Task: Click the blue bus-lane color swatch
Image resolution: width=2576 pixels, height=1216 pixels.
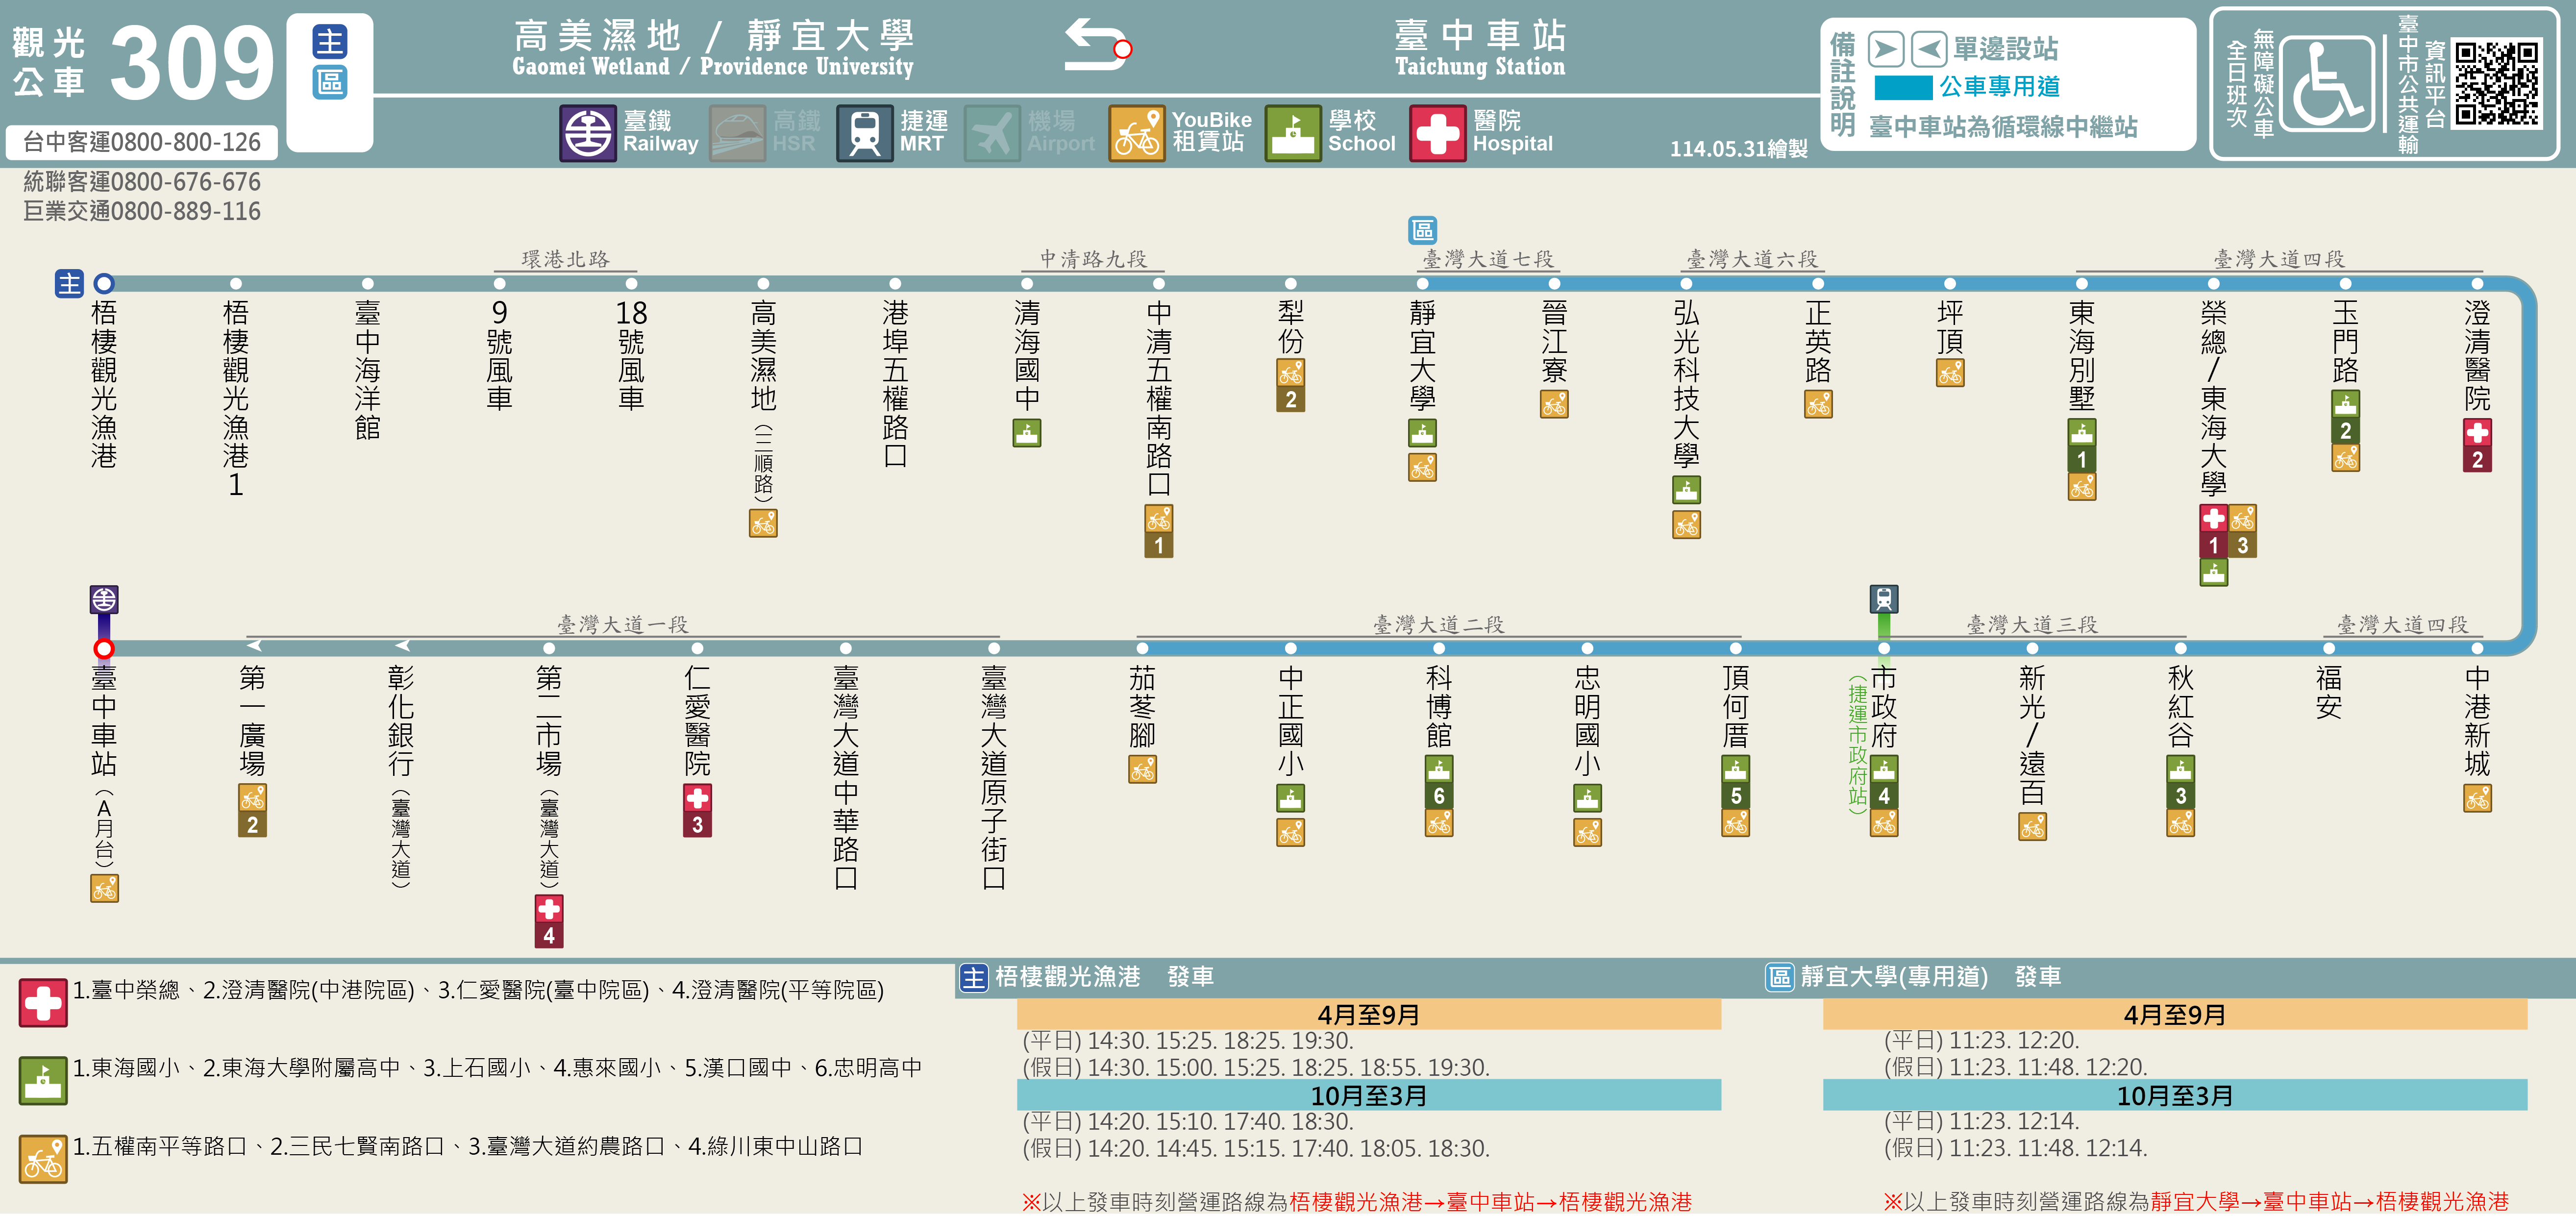Action: pyautogui.click(x=1903, y=88)
